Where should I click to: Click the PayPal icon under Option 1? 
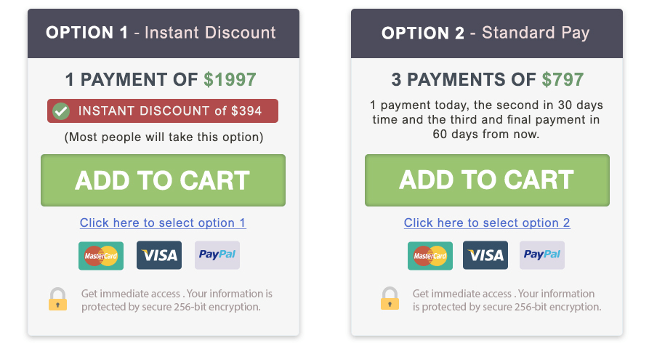(x=217, y=255)
